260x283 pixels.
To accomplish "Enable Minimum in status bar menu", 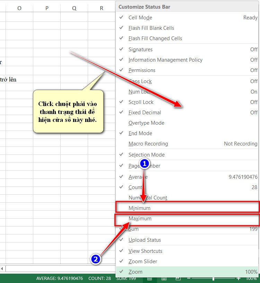I will [187, 208].
